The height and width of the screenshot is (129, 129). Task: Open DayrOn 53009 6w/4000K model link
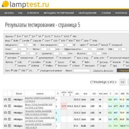click(40, 100)
